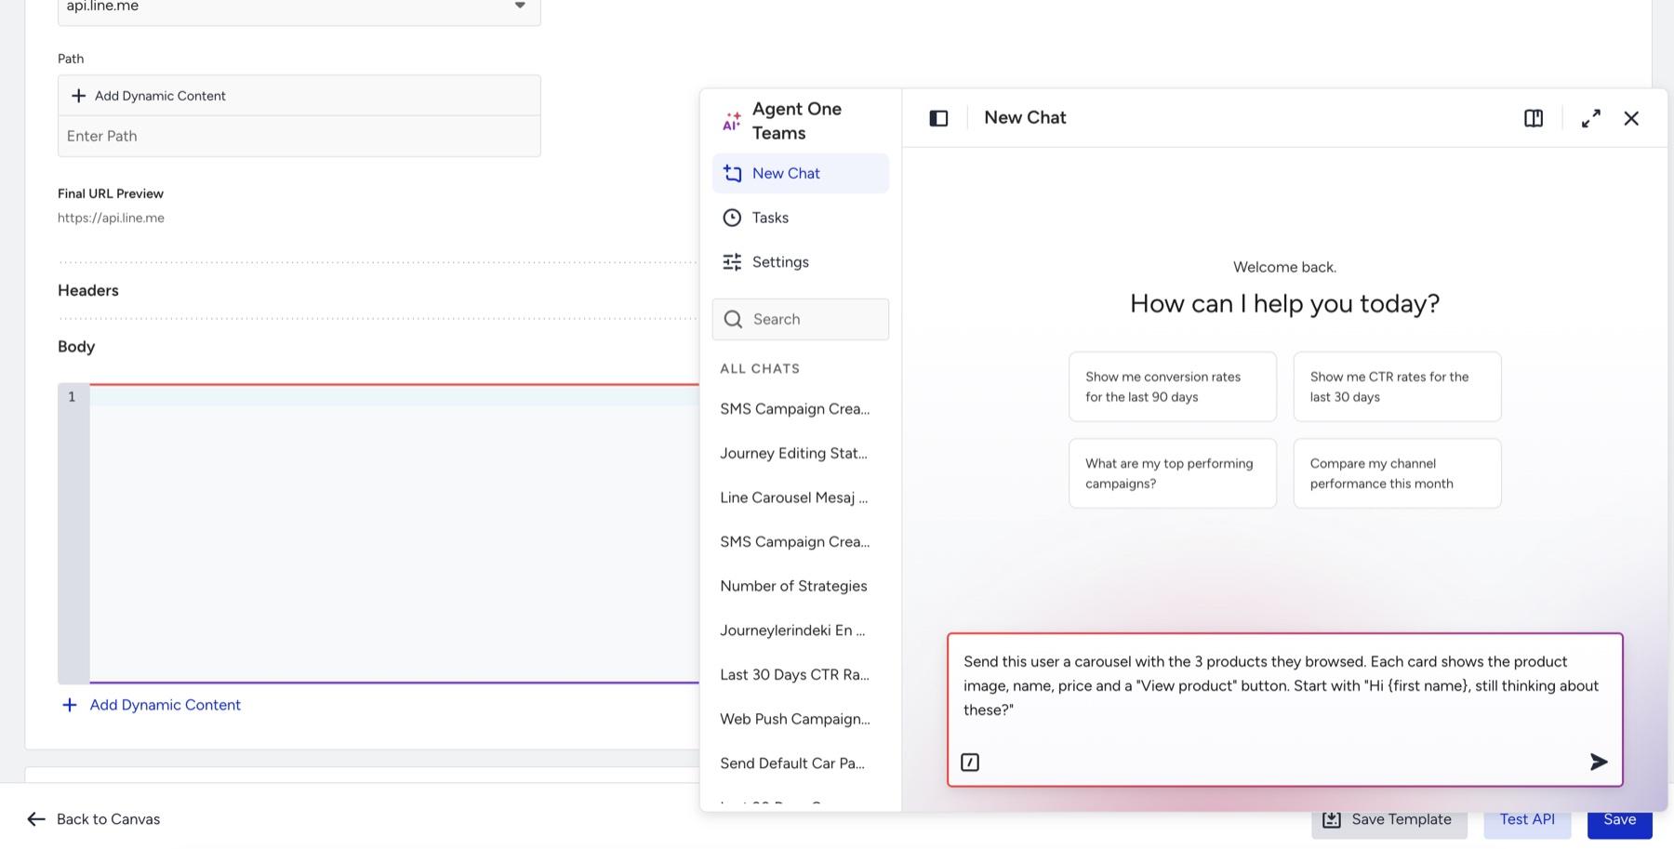This screenshot has height=849, width=1674.
Task: Choose 'Show me CTR rates' suggestion
Action: point(1397,387)
